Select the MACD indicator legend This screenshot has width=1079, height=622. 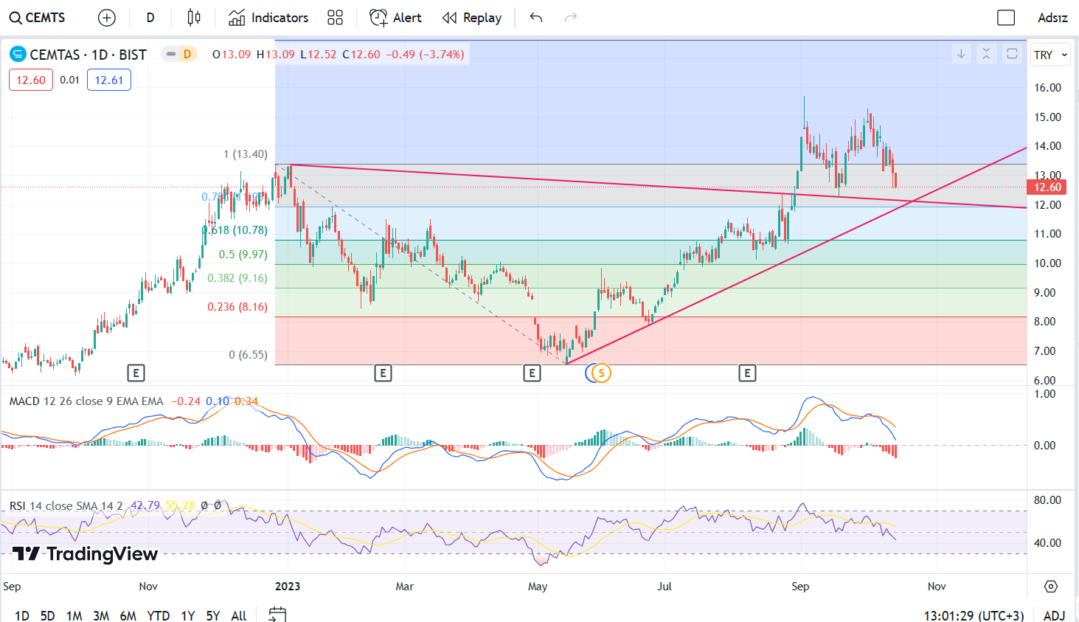[x=86, y=401]
